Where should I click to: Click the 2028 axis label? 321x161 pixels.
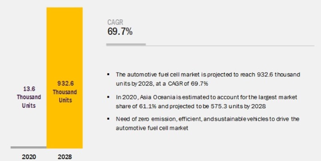65,157
